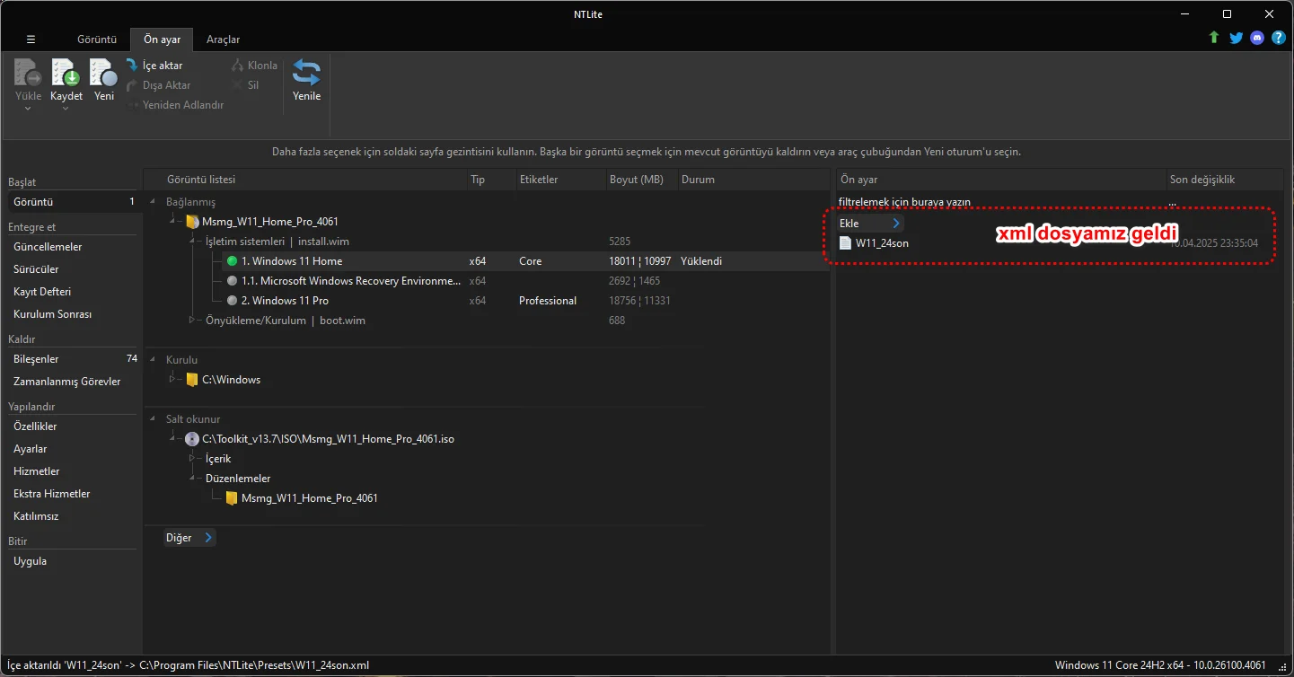The height and width of the screenshot is (677, 1294).
Task: Go to the Uygula page
Action: [30, 561]
